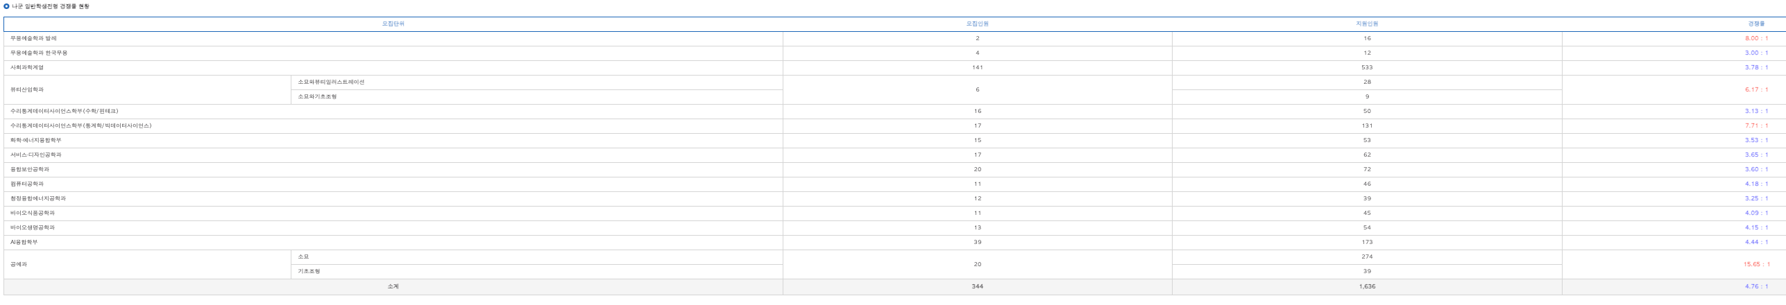Click the subtotal ratio '4.76 : 1'
The height and width of the screenshot is (305, 1786).
tap(1756, 286)
